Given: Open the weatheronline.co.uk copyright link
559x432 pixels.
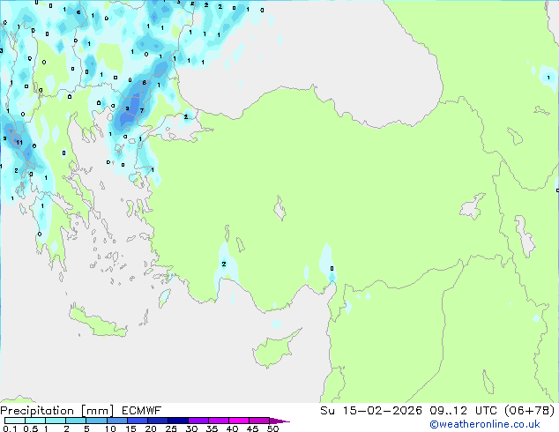Looking at the screenshot, I should [485, 424].
